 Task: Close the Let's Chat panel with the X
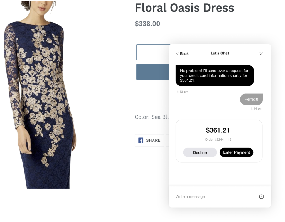tap(261, 53)
